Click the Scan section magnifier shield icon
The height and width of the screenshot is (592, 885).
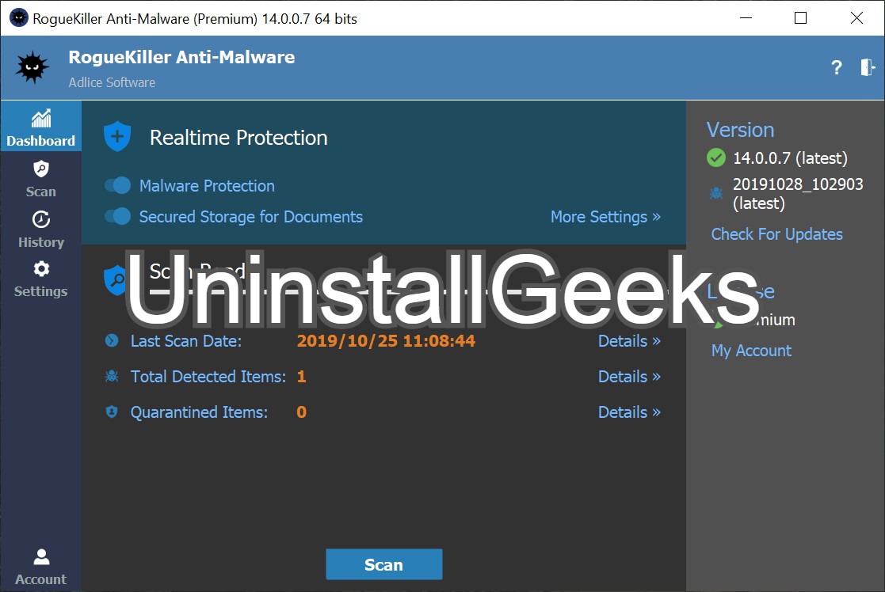click(116, 279)
